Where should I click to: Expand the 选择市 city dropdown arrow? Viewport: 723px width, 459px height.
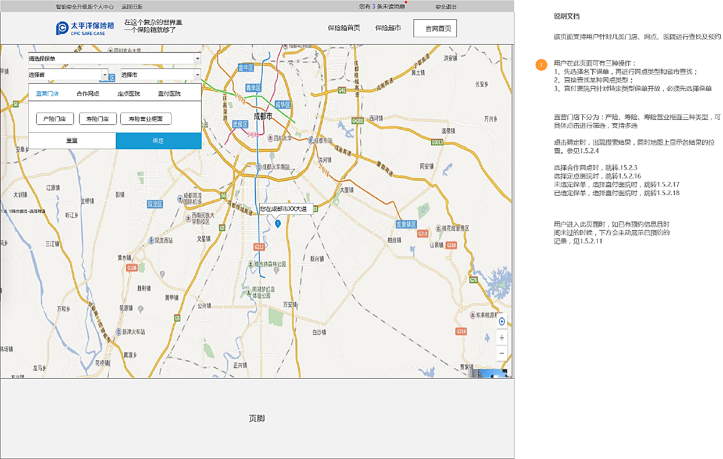pyautogui.click(x=197, y=75)
